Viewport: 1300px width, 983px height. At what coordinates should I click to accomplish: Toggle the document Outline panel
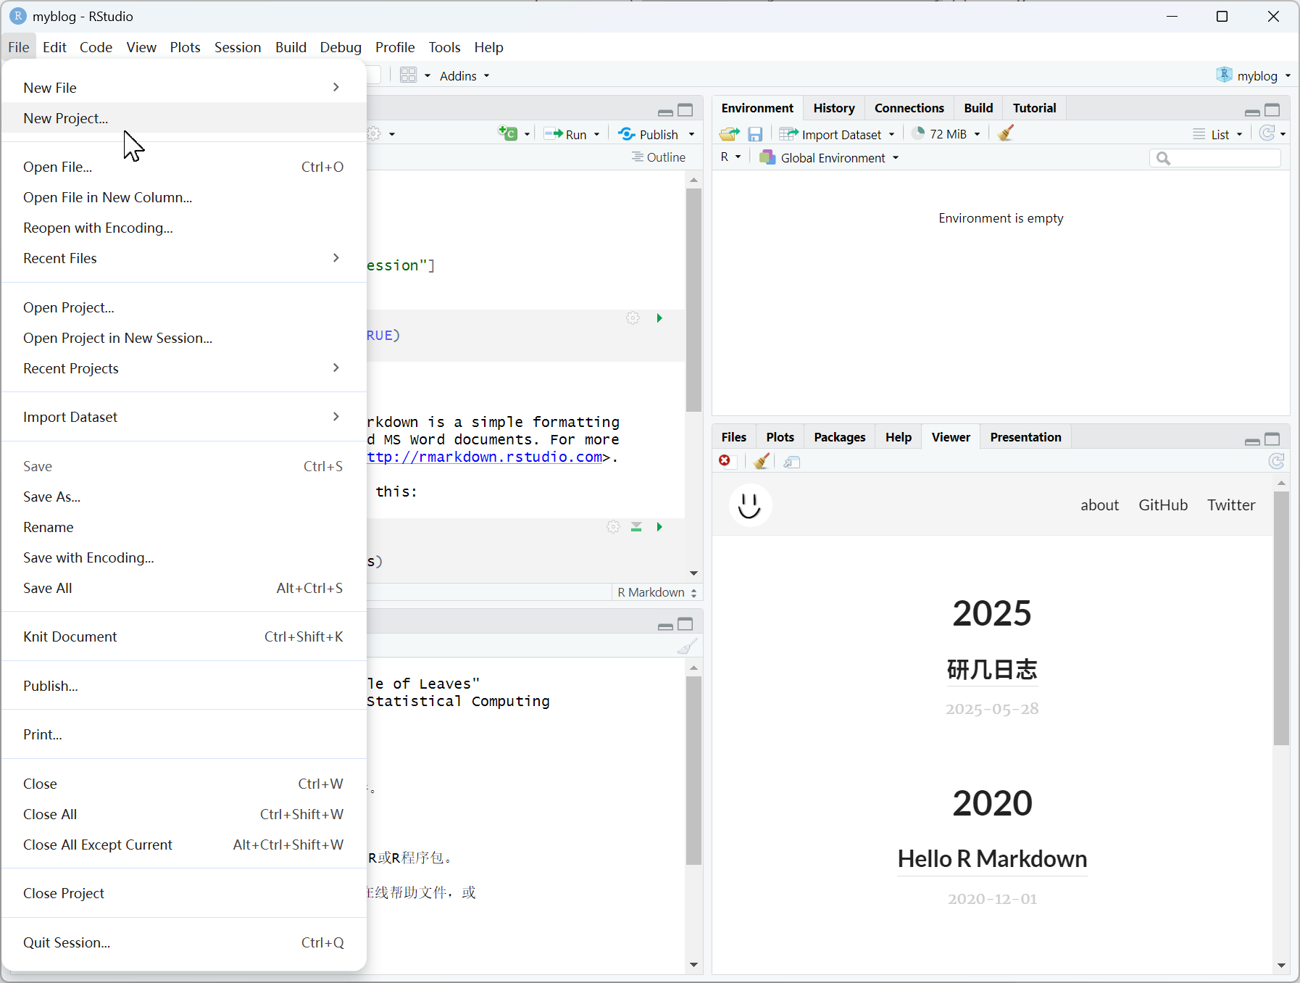click(x=658, y=157)
